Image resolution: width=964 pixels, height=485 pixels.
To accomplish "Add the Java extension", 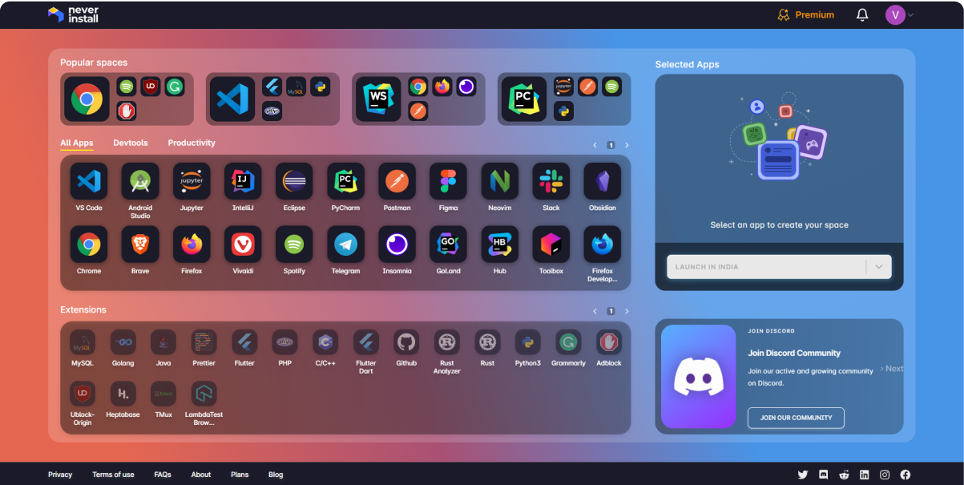I will point(163,342).
